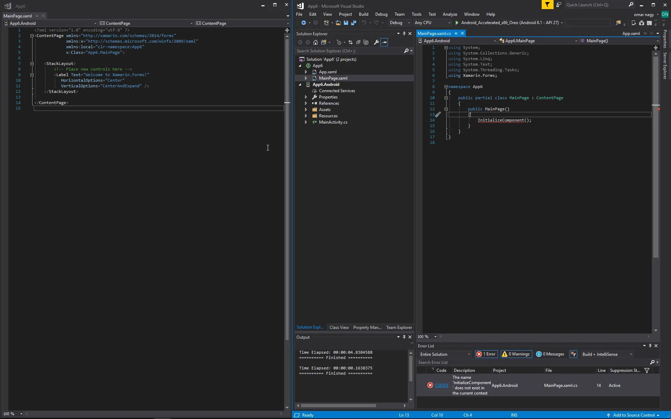Click the clear error list filter icon
Viewport: 671px width, 419px height.
coord(573,354)
